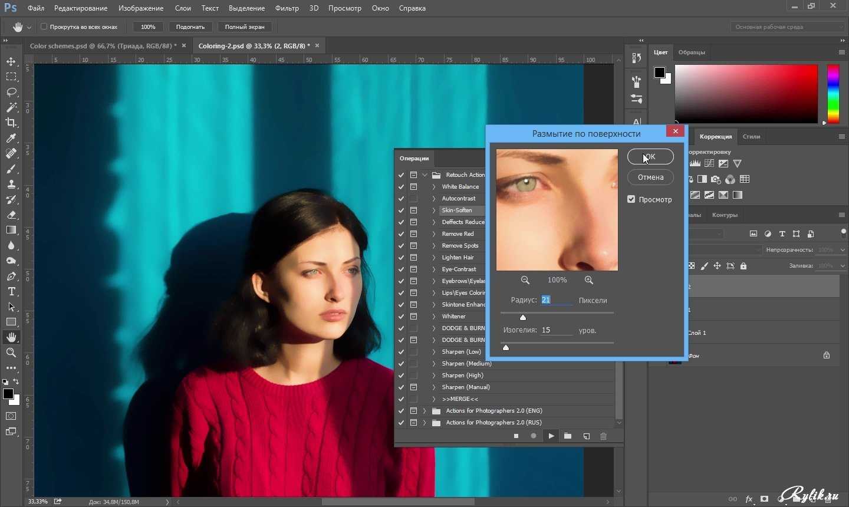
Task: Filter layers by type layers icon
Action: 782,234
